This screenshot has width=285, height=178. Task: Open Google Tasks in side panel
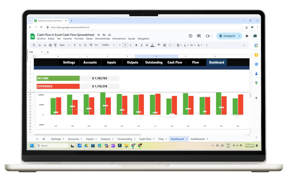tap(256, 64)
